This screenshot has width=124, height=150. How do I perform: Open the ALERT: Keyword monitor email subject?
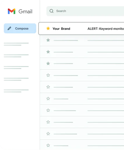(x=106, y=29)
